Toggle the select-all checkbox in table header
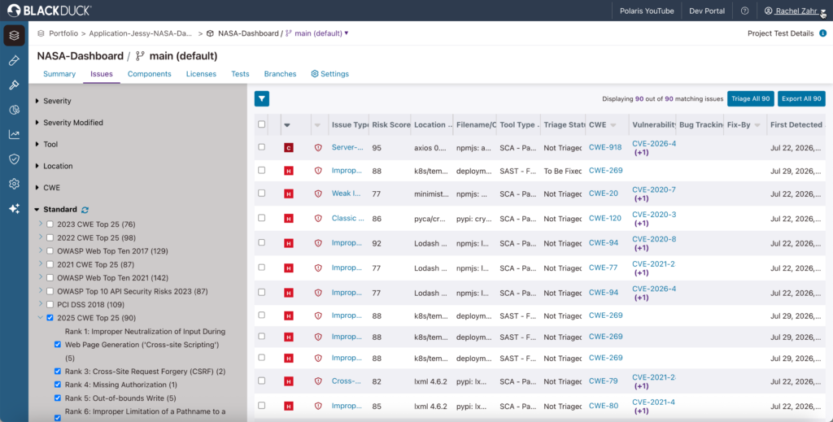Viewport: 833px width, 422px height. click(261, 124)
